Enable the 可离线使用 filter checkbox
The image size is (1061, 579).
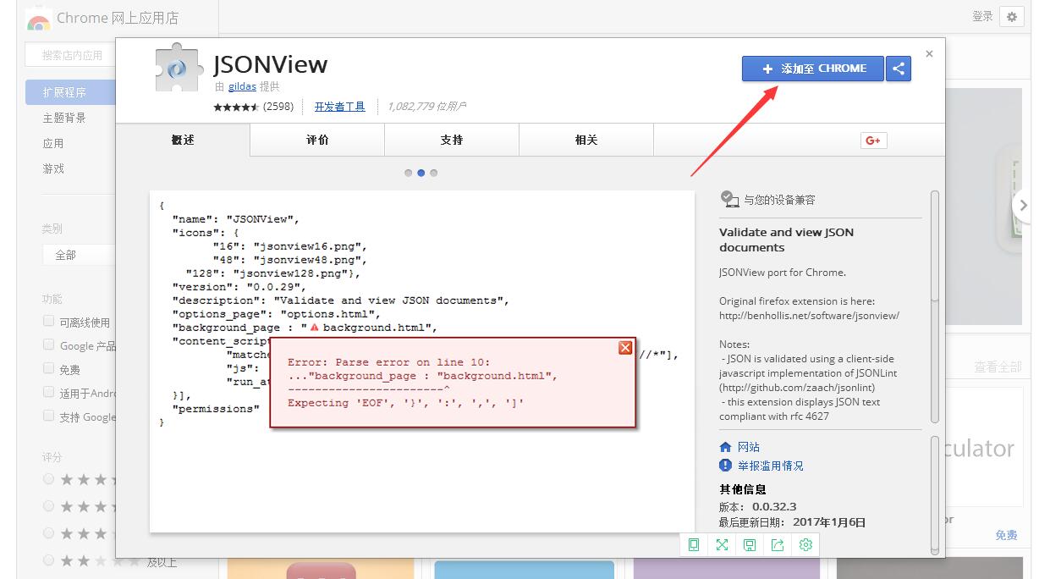(x=49, y=322)
